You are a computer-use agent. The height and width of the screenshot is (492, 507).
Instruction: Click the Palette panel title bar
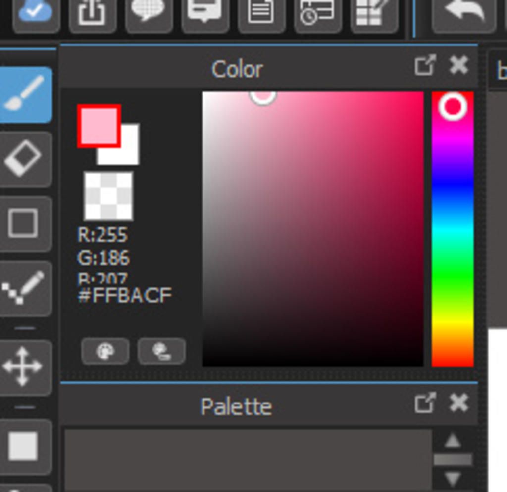pyautogui.click(x=237, y=405)
